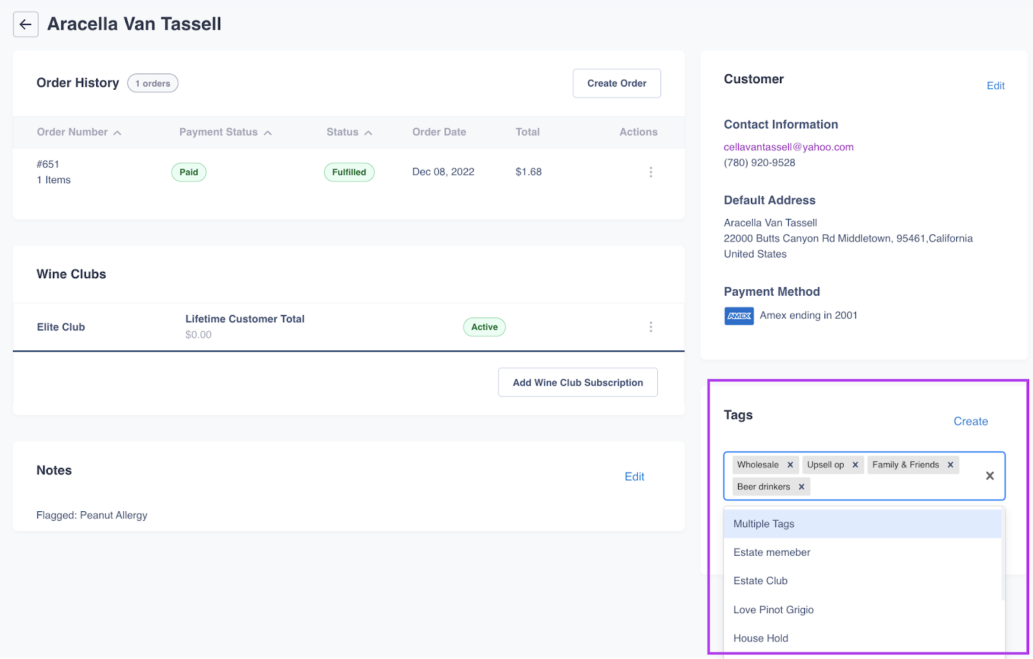Select Multiple Tags option

(764, 524)
